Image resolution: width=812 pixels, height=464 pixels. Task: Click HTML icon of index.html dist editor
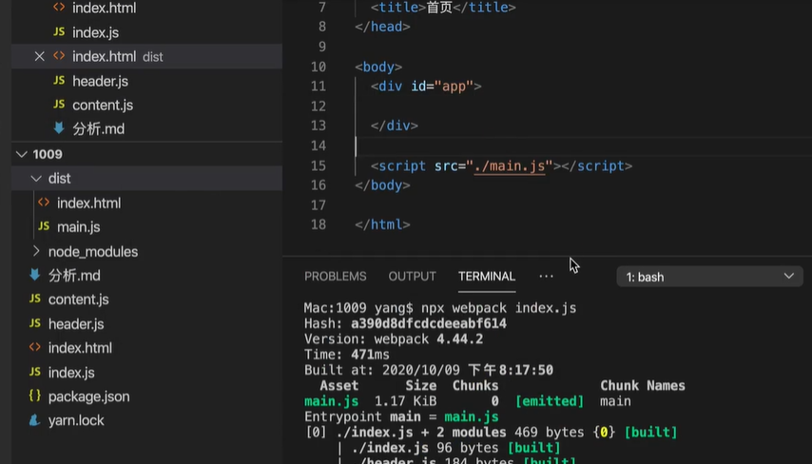(x=59, y=56)
